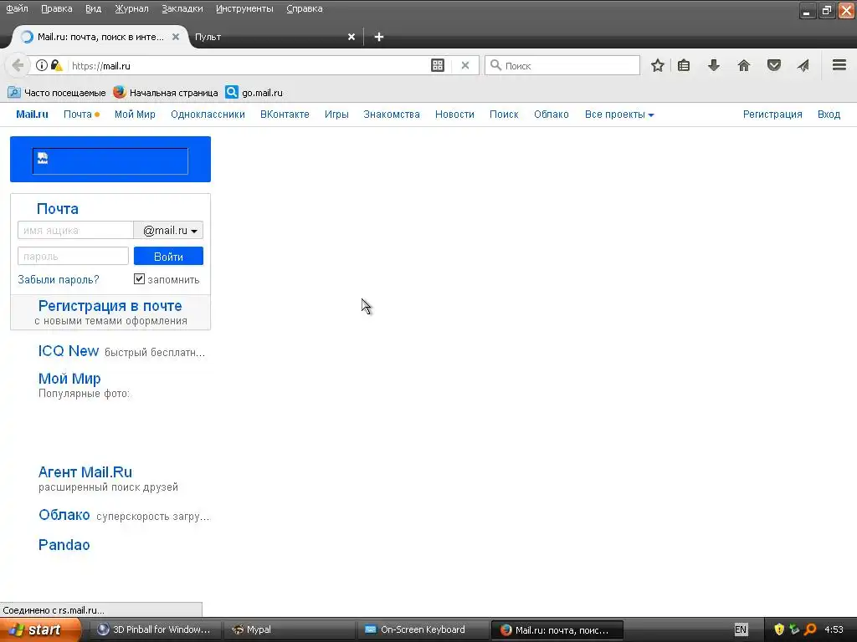Open site information circle icon
This screenshot has height=642, width=857.
[x=42, y=65]
